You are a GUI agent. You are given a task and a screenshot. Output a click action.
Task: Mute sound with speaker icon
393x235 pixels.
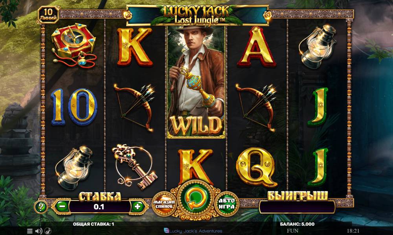[x=39, y=231]
